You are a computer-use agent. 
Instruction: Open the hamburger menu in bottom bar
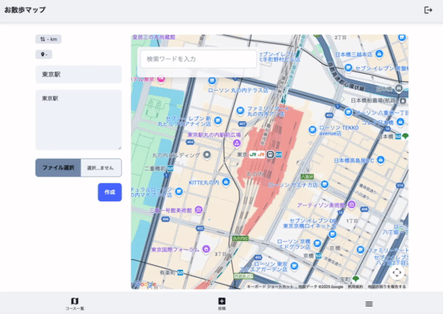tap(368, 304)
